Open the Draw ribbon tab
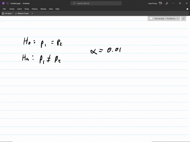The image size is (190, 142). point(27,9)
